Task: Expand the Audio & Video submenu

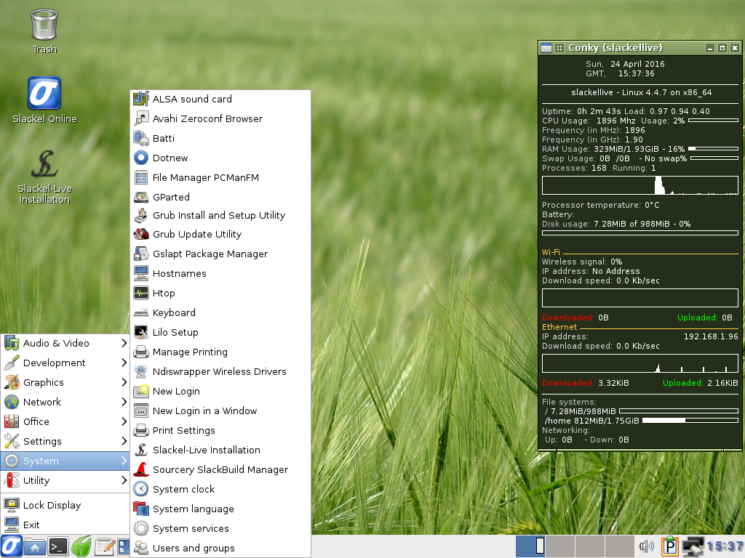Action: (65, 343)
